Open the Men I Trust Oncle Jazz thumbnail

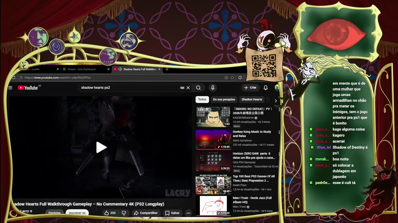click(x=213, y=206)
